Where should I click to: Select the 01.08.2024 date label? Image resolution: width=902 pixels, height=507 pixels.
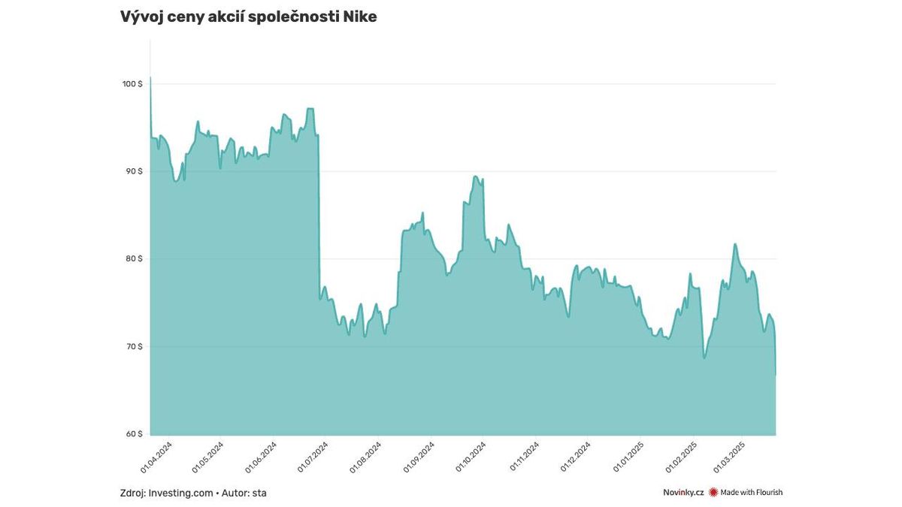(365, 457)
